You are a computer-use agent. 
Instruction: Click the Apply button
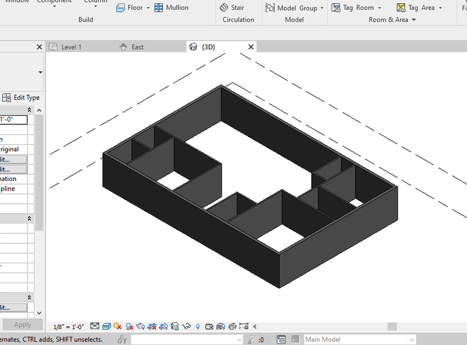click(23, 325)
